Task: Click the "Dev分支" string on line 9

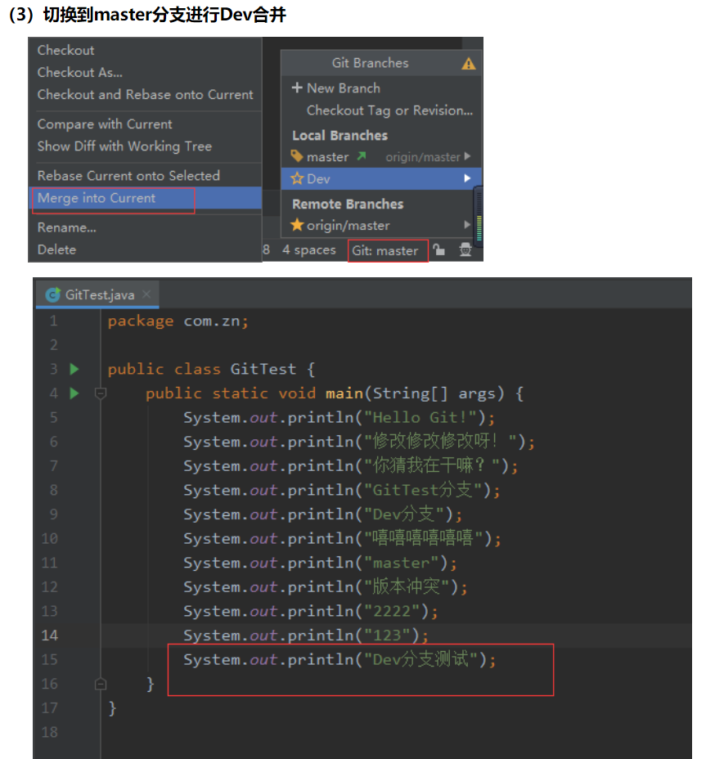Action: [404, 514]
